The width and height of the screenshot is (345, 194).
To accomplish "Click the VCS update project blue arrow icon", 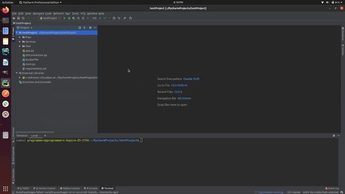I will click(x=100, y=18).
